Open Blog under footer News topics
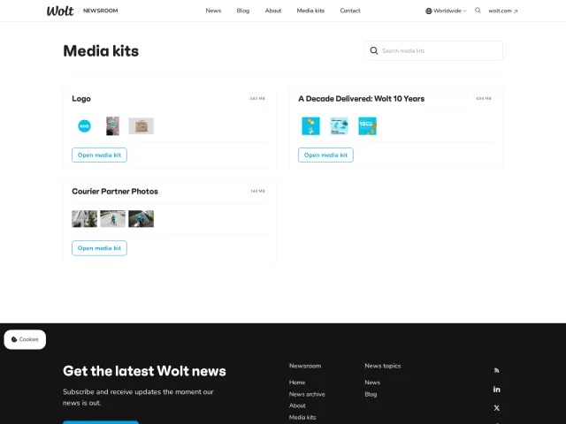The image size is (566, 424). pos(371,394)
